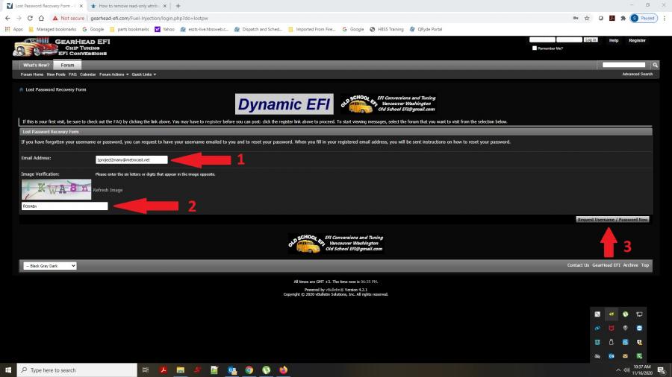Open the saved passwords key icon
This screenshot has width=672, height=377.
(574, 18)
